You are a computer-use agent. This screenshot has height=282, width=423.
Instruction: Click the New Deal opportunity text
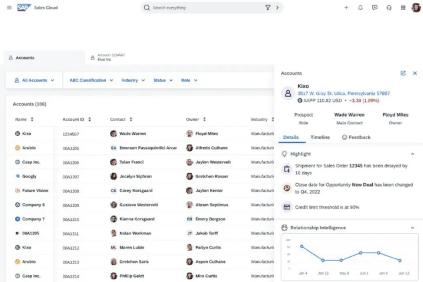pyautogui.click(x=362, y=185)
